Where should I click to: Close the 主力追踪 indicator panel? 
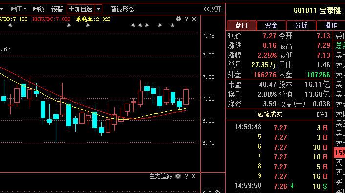click(194, 176)
